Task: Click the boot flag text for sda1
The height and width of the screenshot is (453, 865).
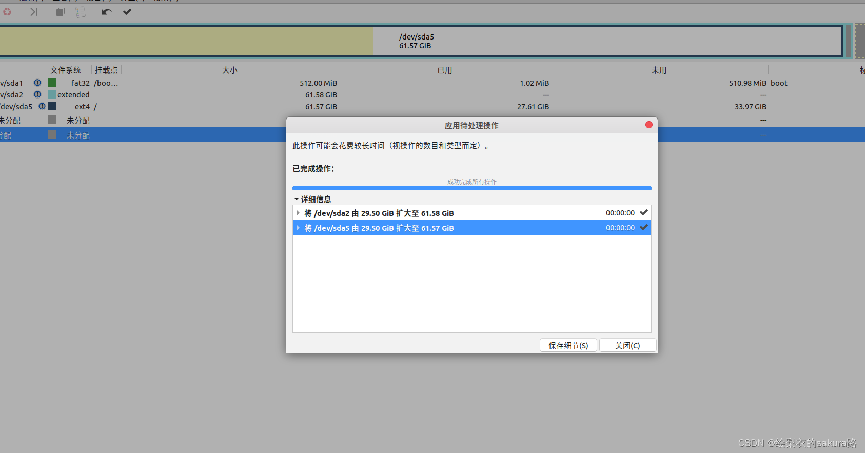Action: point(779,83)
